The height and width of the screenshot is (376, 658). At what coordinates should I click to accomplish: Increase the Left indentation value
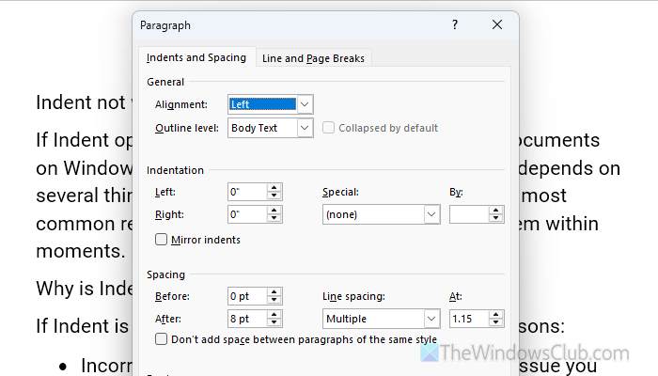coord(274,188)
